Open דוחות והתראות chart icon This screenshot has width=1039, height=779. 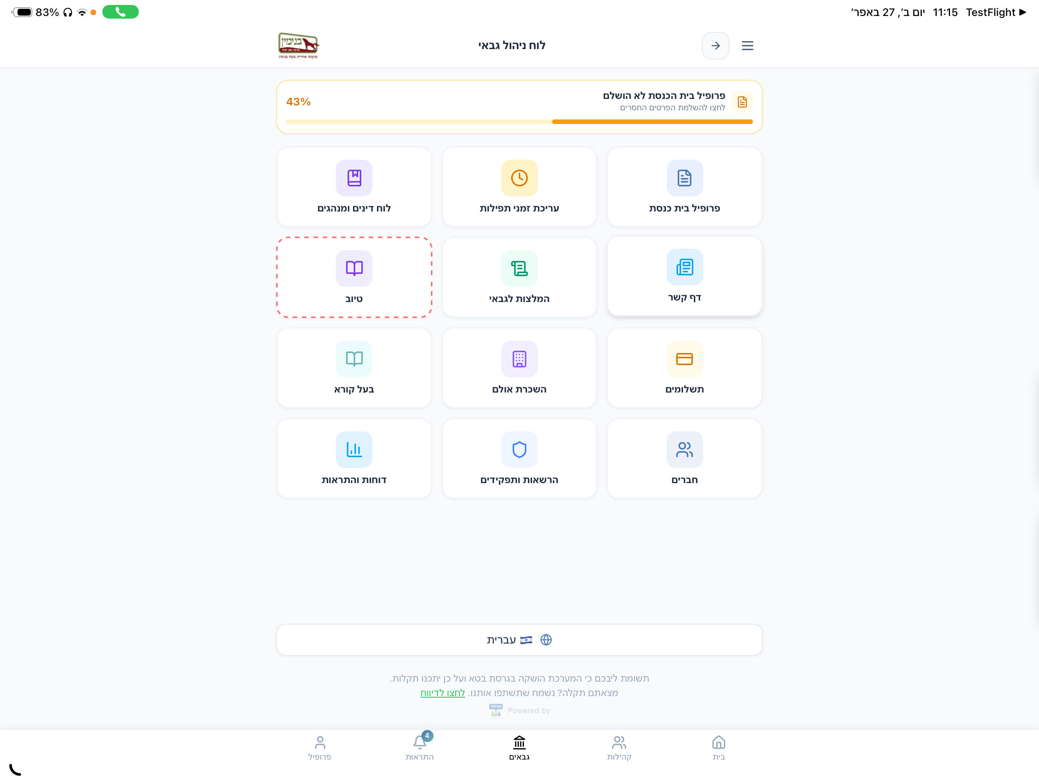(x=354, y=450)
